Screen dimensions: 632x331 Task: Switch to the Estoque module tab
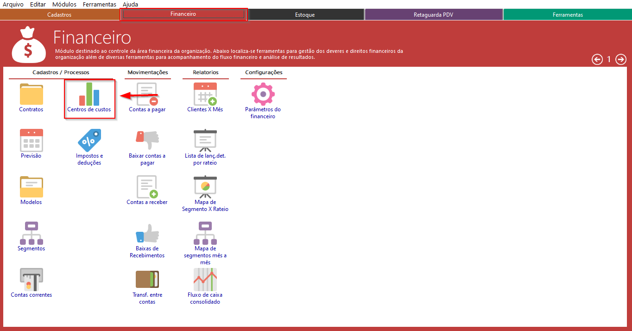coord(305,15)
